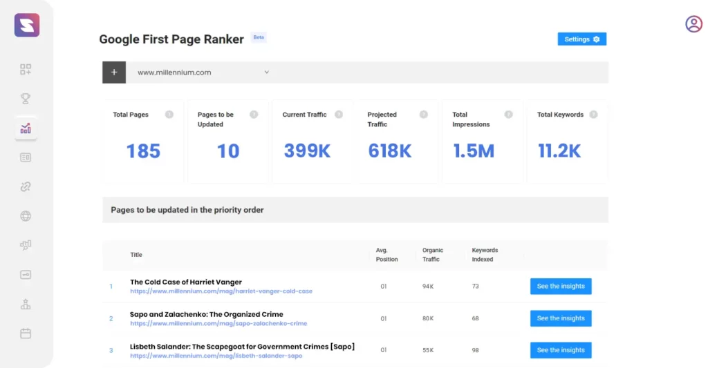Click the Title column header
Screen dimensions: 708x368
pos(136,255)
